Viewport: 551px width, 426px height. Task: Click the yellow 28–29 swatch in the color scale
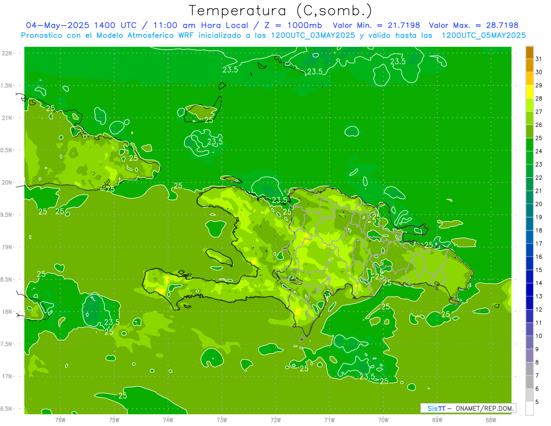click(x=529, y=92)
